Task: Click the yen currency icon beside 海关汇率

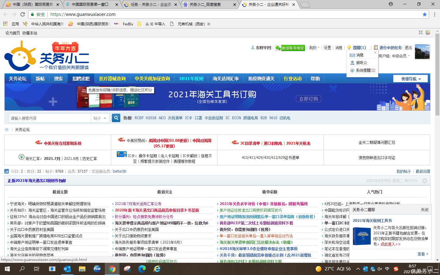Action: tap(21, 157)
